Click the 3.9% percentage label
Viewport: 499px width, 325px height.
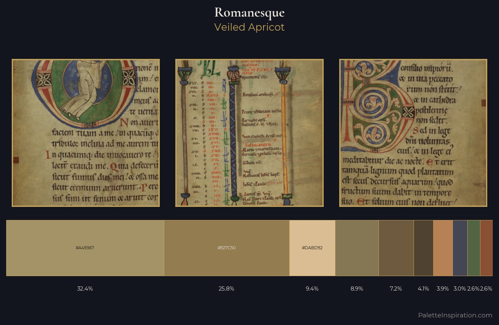443,289
